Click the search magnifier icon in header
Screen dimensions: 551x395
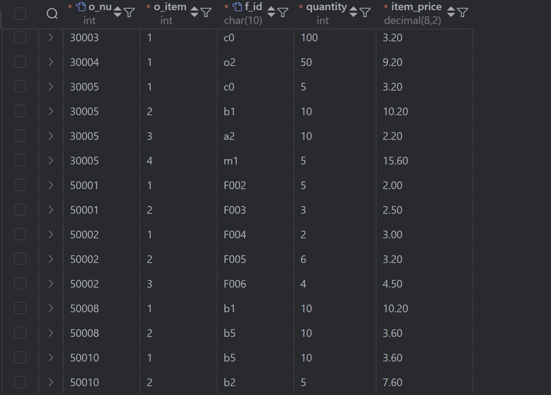pyautogui.click(x=52, y=14)
